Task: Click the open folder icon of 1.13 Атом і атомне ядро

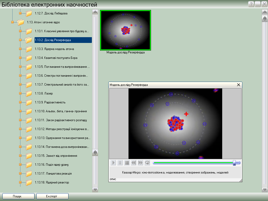Action: pyautogui.click(x=21, y=22)
